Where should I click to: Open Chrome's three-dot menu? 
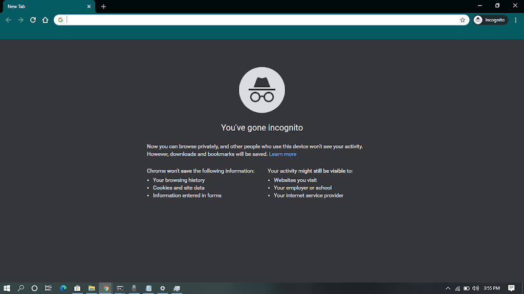(x=515, y=20)
